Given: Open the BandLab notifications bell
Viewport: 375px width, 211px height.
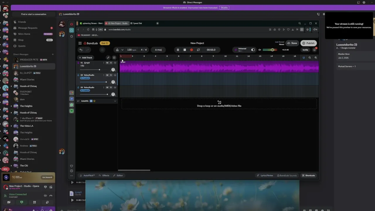Looking at the screenshot, I should click(x=314, y=50).
